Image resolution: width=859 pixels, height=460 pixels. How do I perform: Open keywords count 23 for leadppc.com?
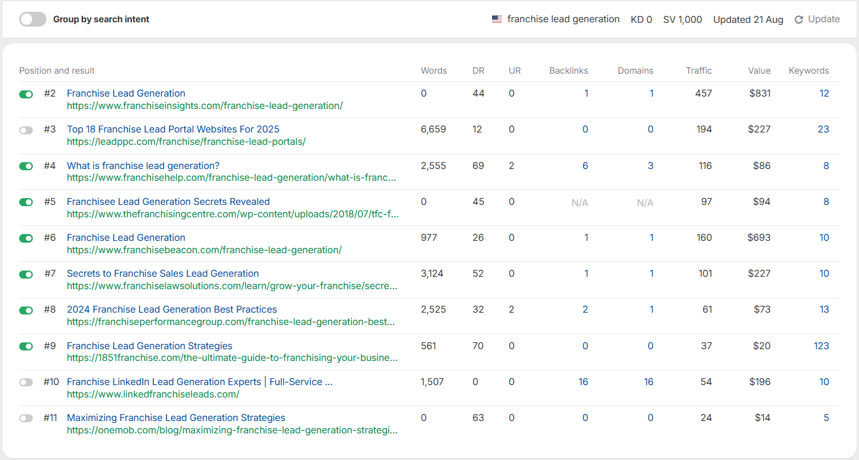tap(823, 129)
